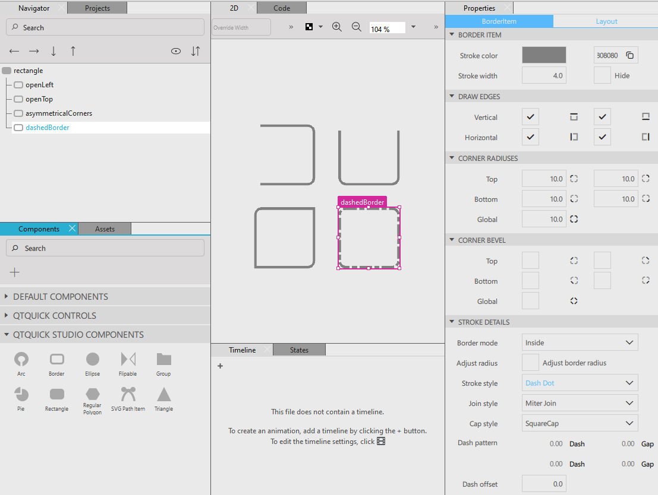The height and width of the screenshot is (495, 658).
Task: Click the Zoom Out magnifier icon
Action: pyautogui.click(x=357, y=27)
